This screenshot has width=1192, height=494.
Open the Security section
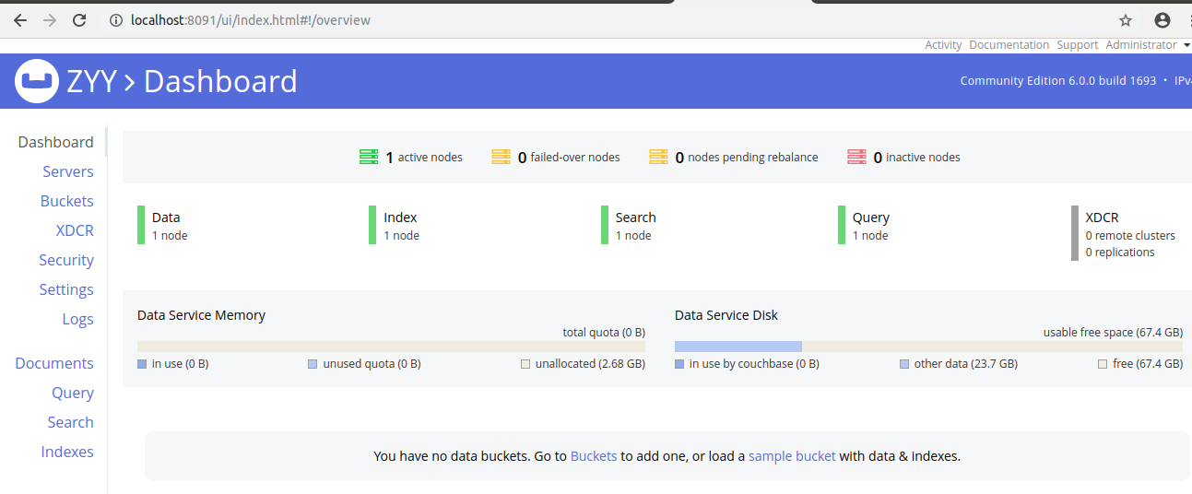(66, 260)
